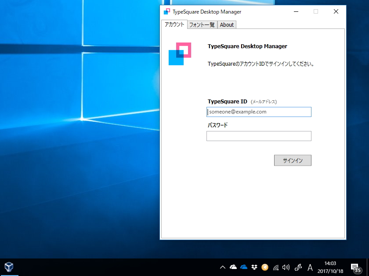Image resolution: width=369 pixels, height=276 pixels.
Task: Switch to the フォント一覧 tab
Action: tap(202, 25)
